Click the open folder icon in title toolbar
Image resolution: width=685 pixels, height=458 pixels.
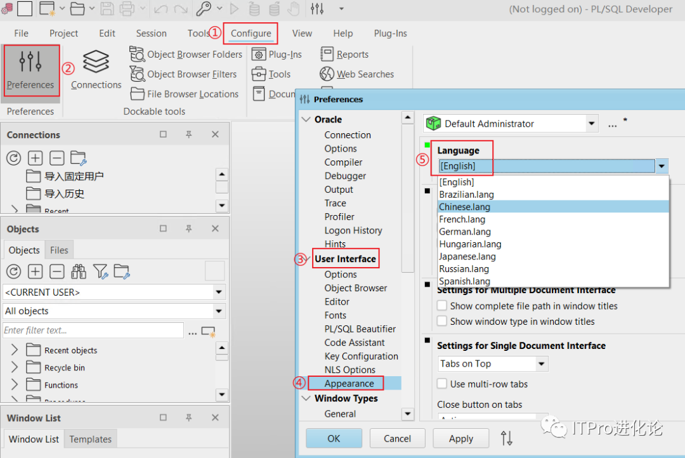click(x=77, y=8)
